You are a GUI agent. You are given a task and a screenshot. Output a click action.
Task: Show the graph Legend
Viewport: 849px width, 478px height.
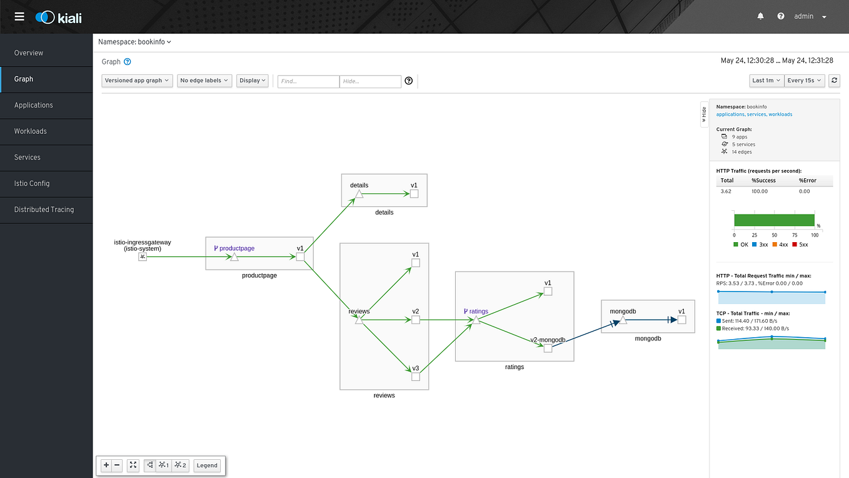[x=207, y=465]
